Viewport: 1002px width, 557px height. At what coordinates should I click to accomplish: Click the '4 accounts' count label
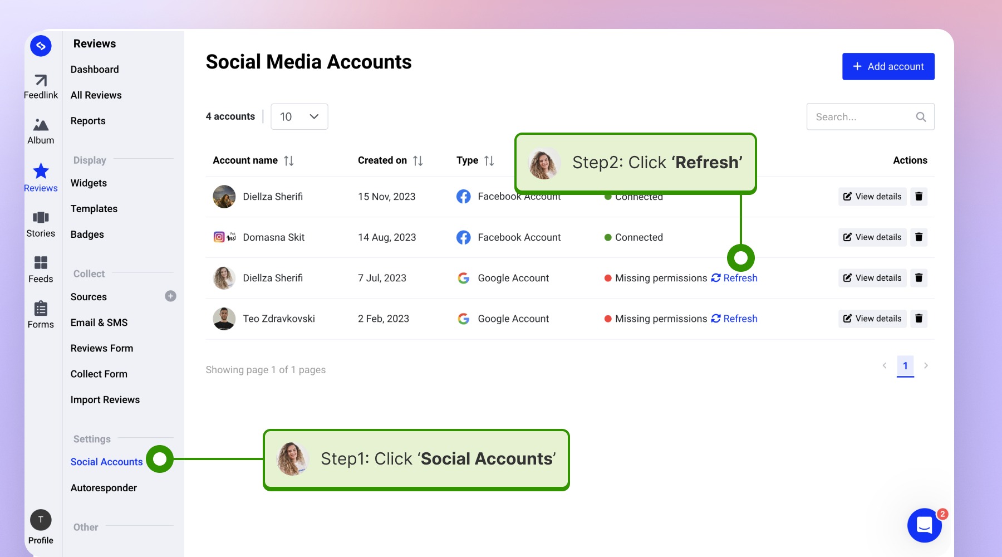(230, 116)
